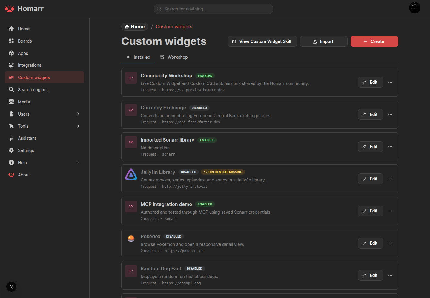Go to Home breadcrumb
This screenshot has height=298, width=430.
point(135,27)
